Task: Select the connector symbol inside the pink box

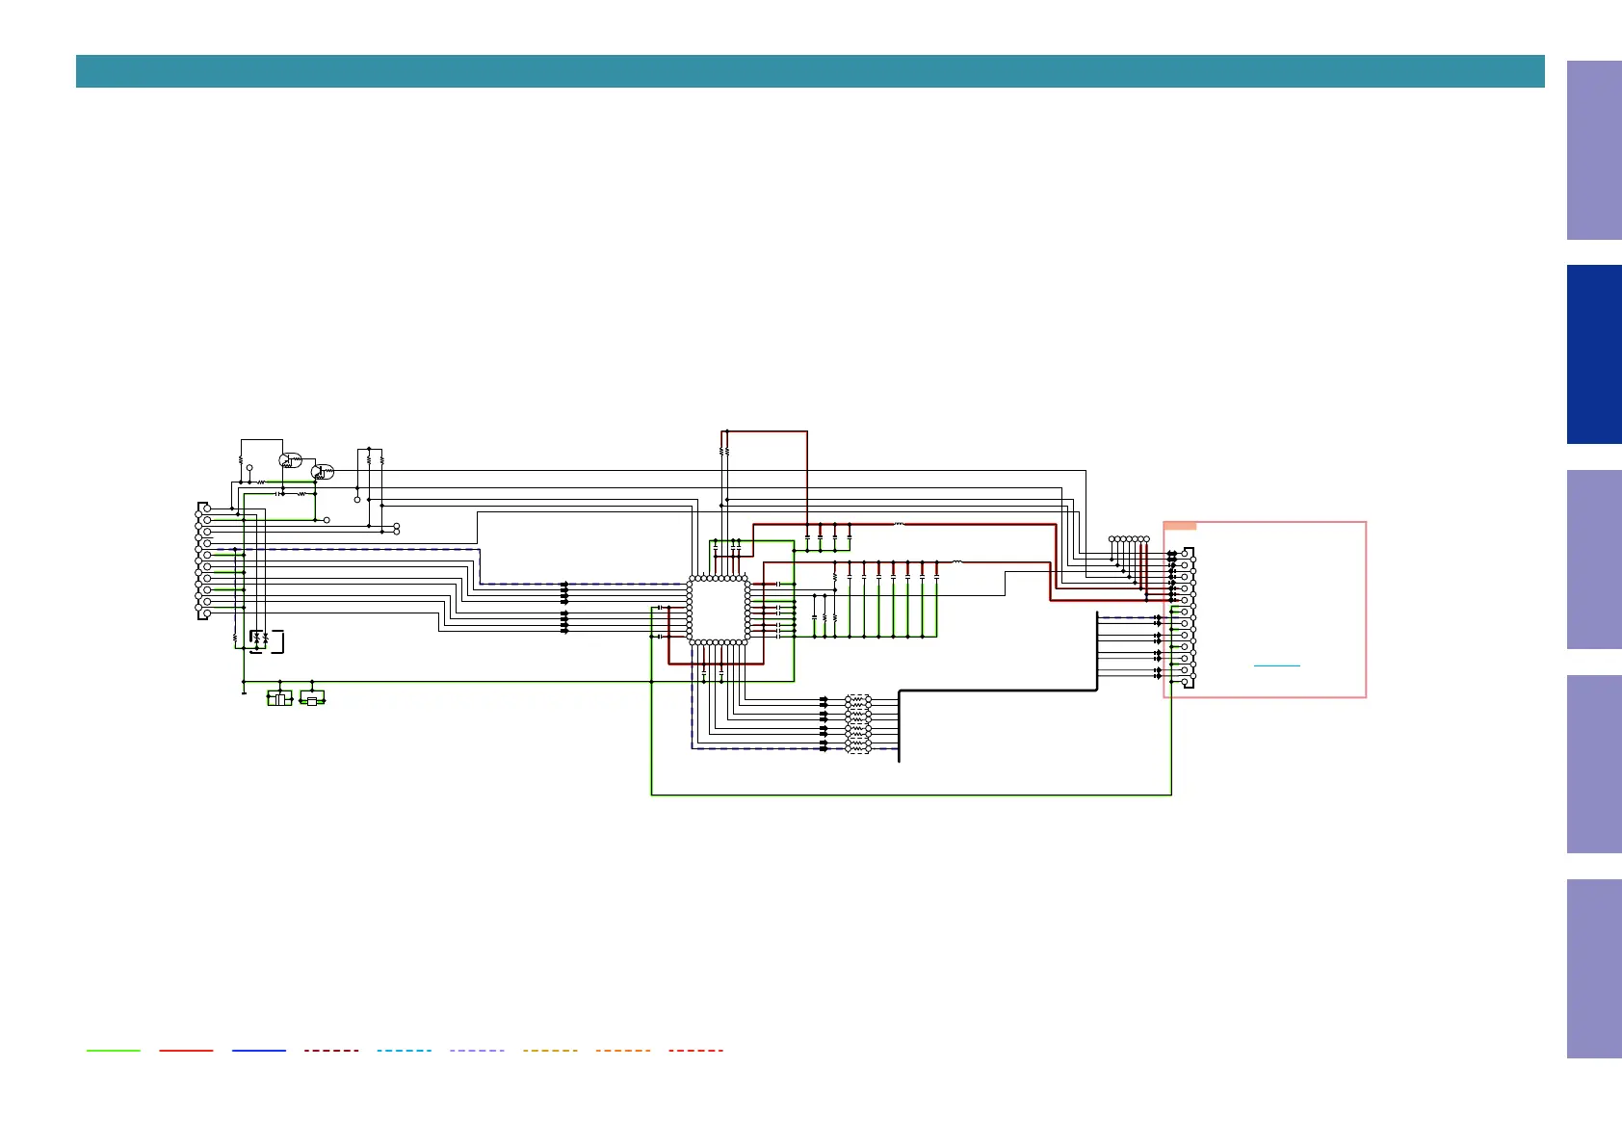Action: 1189,617
